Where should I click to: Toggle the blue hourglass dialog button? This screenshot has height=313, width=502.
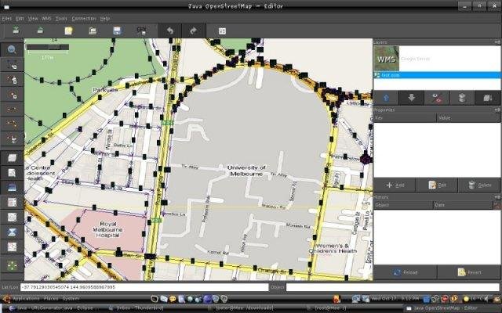tap(12, 232)
